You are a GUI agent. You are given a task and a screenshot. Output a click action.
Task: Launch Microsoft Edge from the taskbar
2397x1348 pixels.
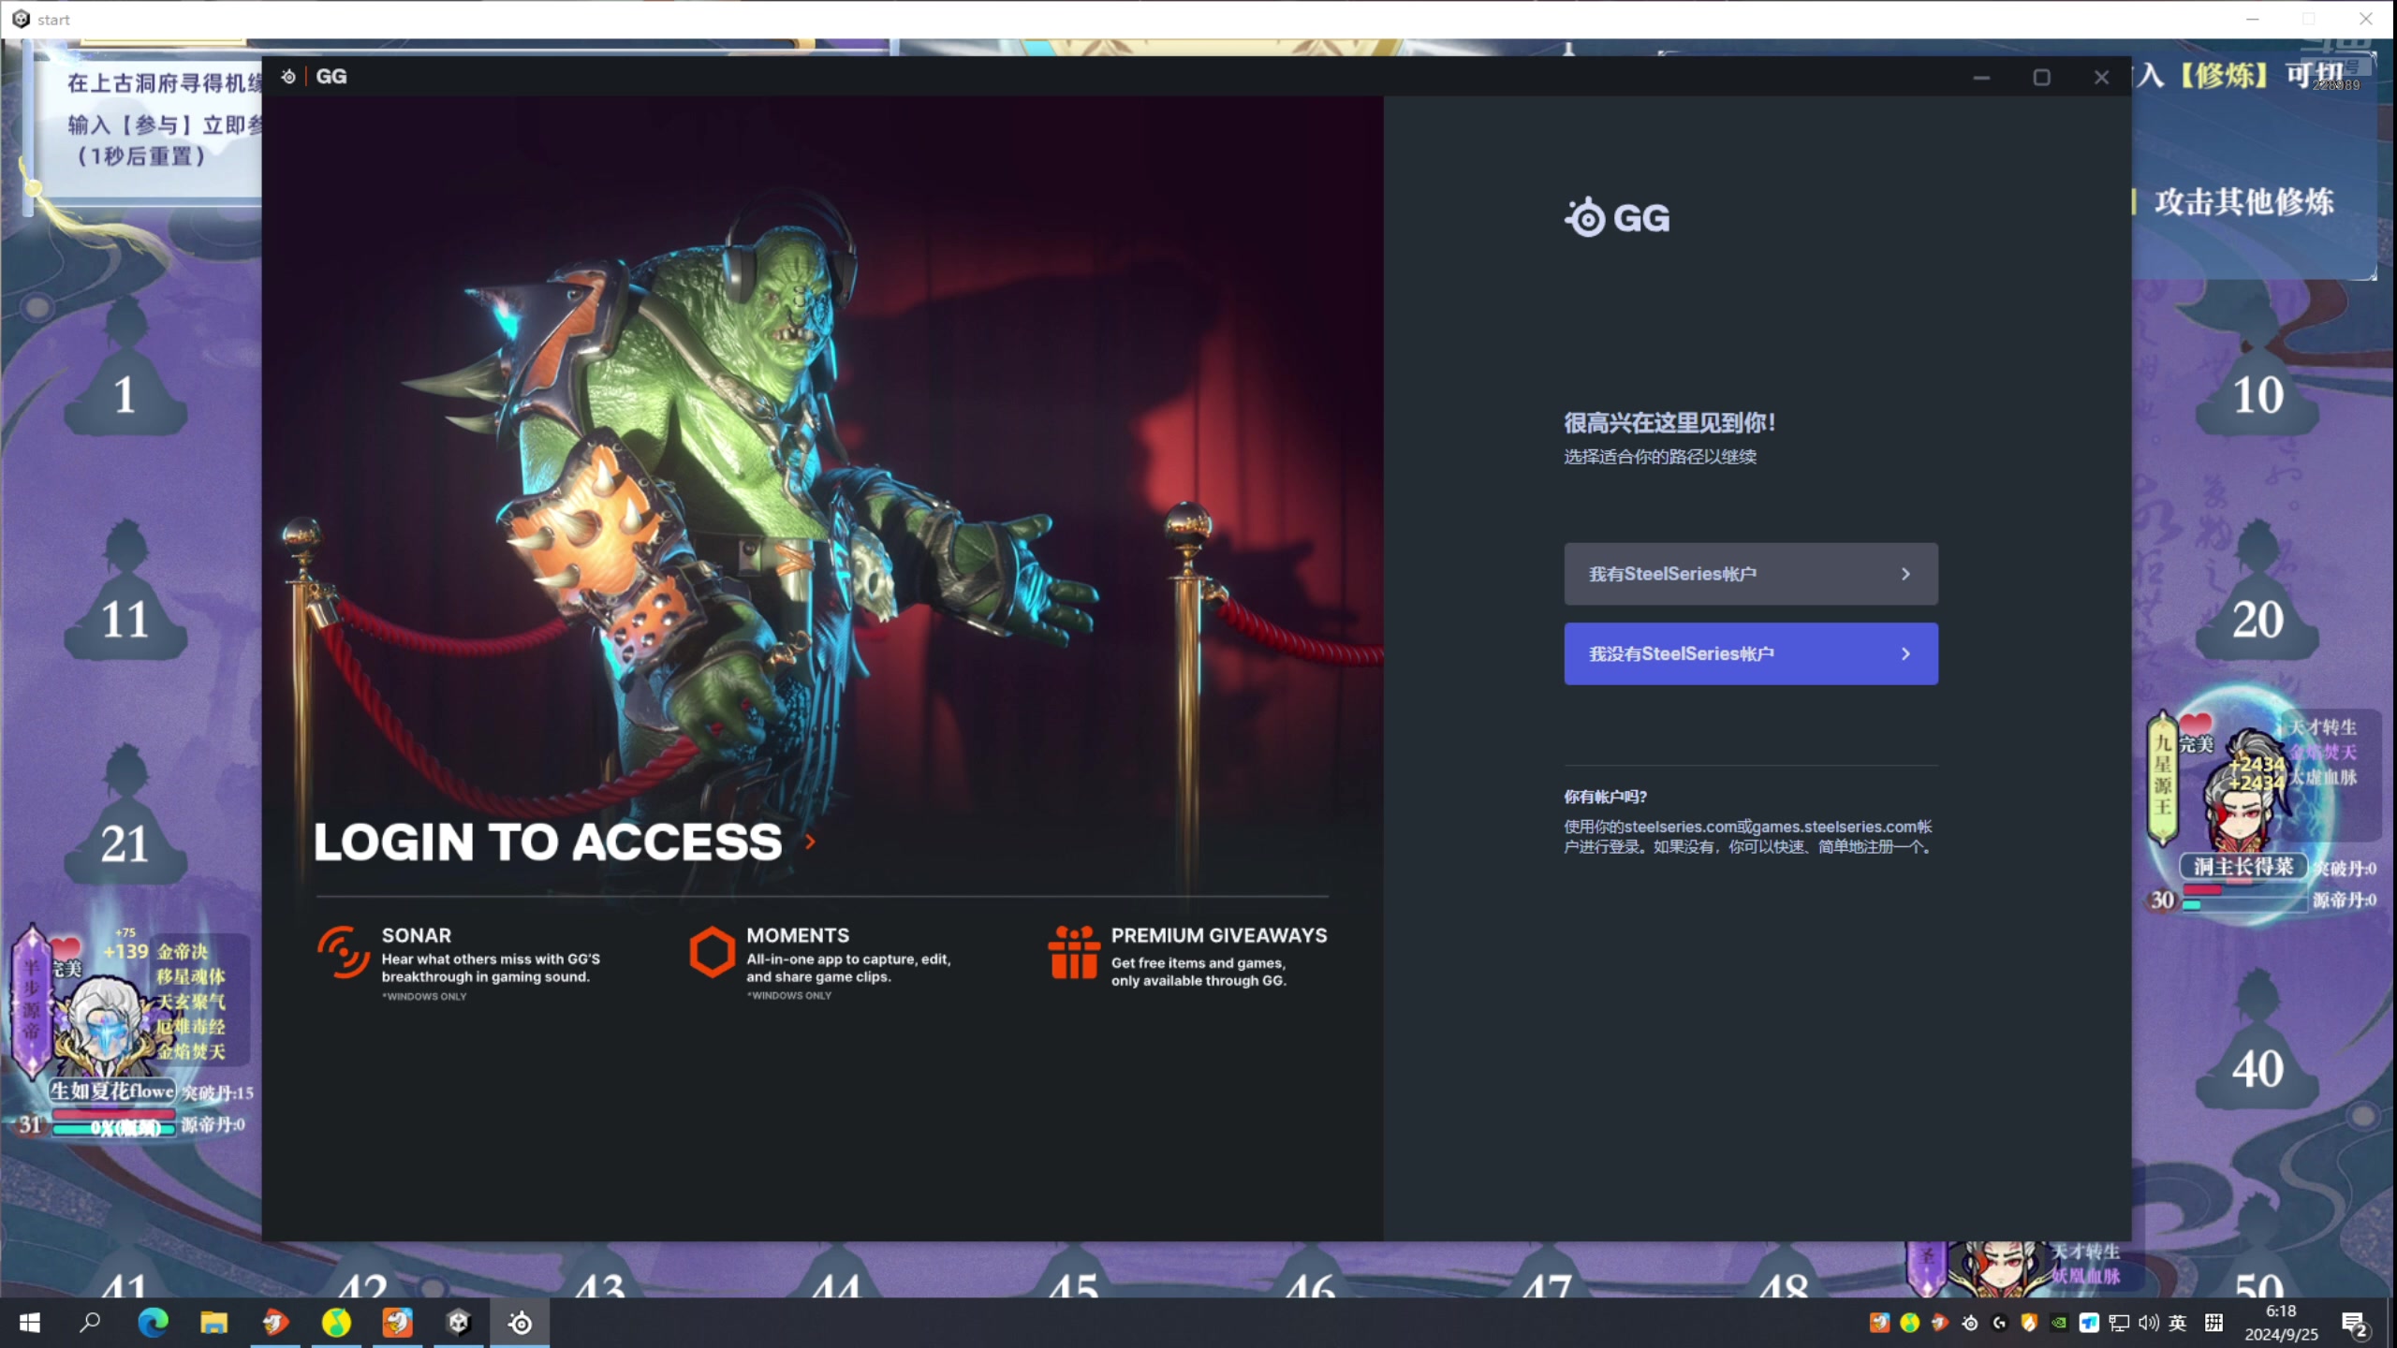click(153, 1323)
